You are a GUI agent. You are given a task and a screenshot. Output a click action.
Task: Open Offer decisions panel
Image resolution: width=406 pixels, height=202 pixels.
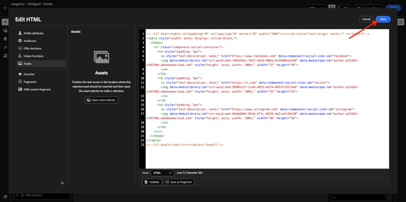pyautogui.click(x=41, y=48)
